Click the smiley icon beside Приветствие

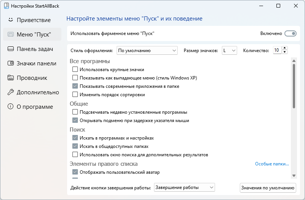point(11,20)
